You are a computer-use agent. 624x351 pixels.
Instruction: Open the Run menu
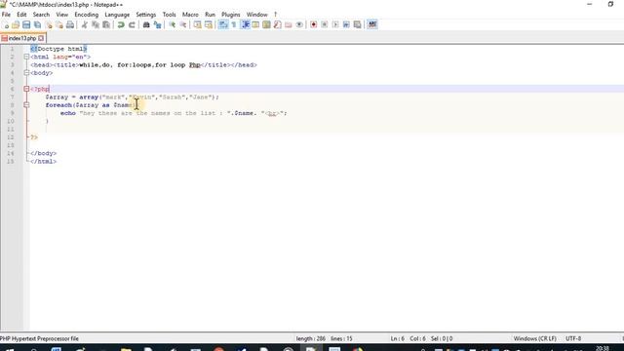(211, 15)
